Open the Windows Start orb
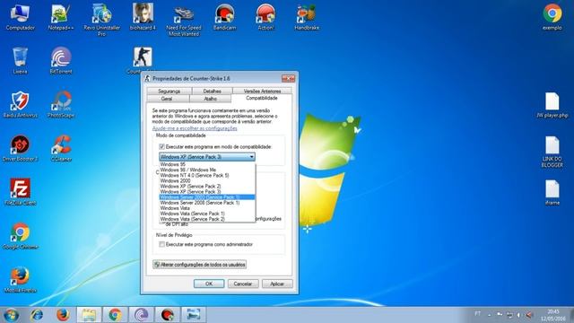The width and height of the screenshot is (574, 323). pyautogui.click(x=12, y=315)
